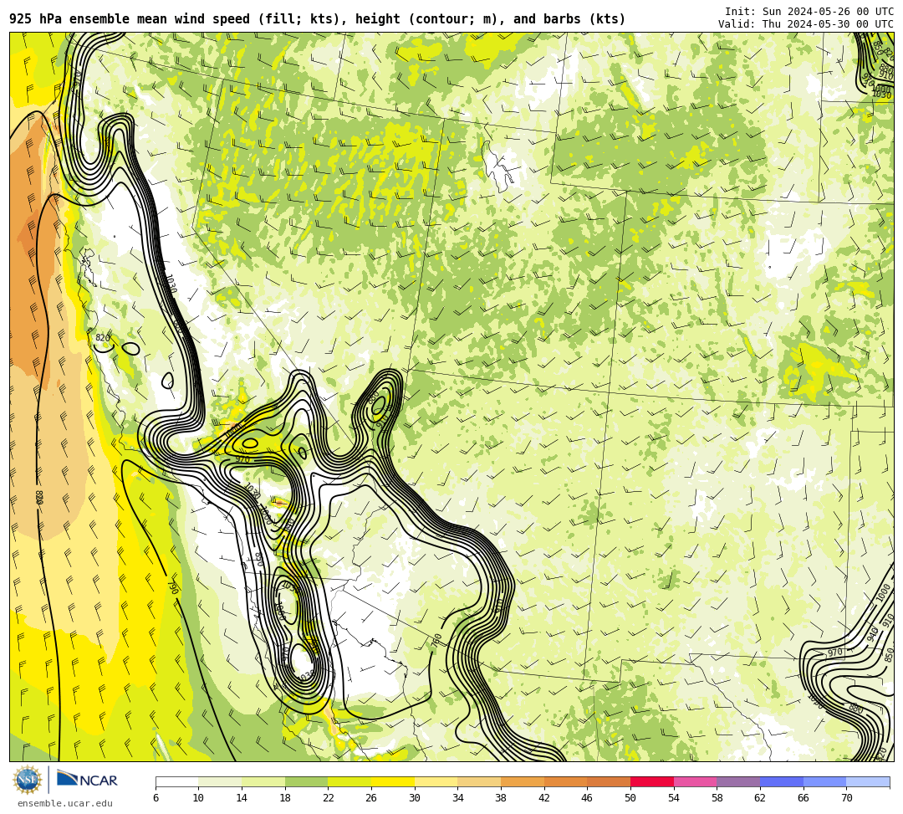Select the pale 10–14 kts color bar segment
The image size is (903, 814).
(220, 781)
